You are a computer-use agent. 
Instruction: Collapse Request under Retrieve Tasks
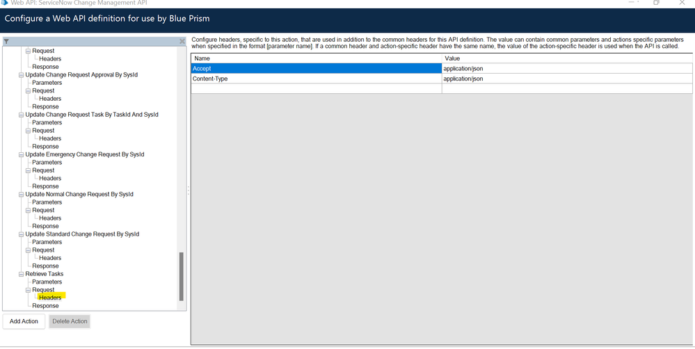click(28, 290)
